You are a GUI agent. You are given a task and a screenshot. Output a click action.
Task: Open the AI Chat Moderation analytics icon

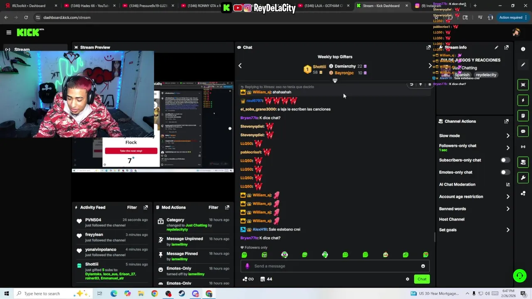pos(508,184)
